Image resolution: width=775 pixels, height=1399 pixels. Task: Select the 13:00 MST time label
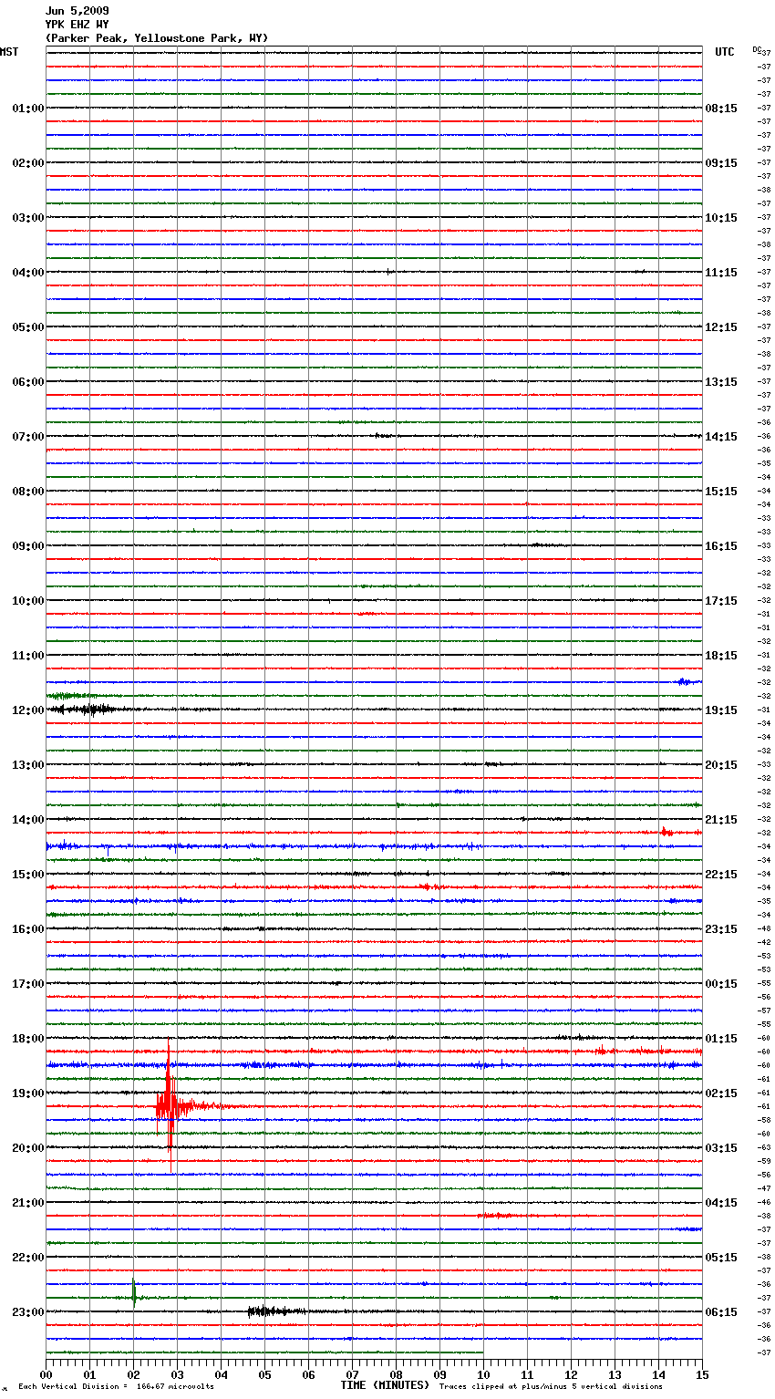tap(28, 765)
